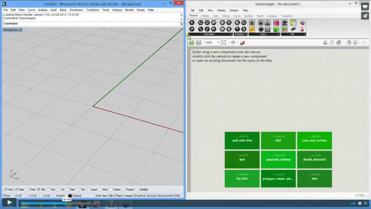Toggle Osnap in Rhino status bar
Viewport: 371px width, 209px height.
(128, 195)
